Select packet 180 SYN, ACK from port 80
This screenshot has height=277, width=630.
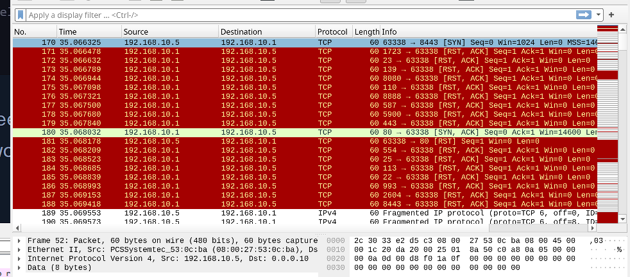[305, 132]
